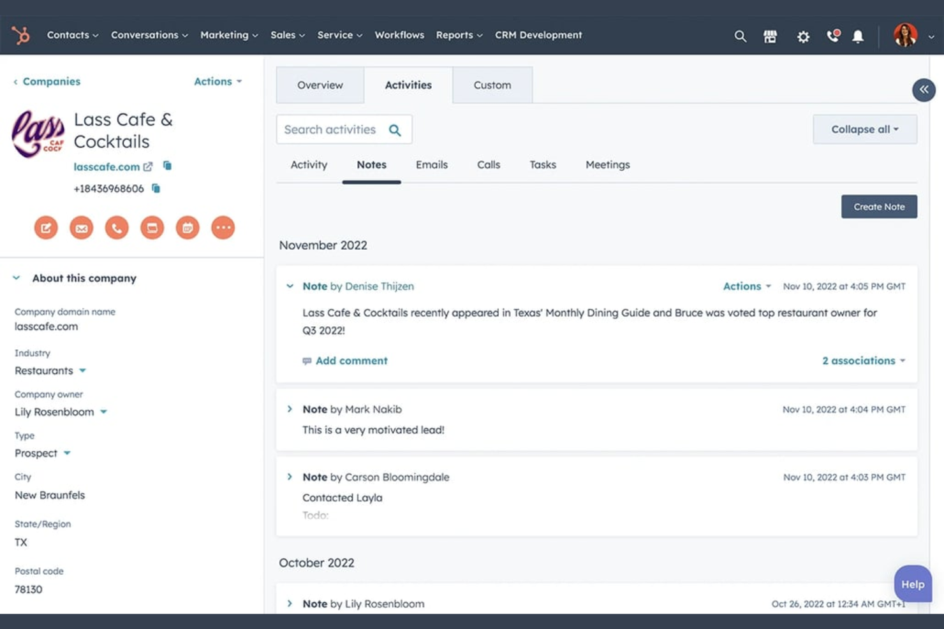Select the Notes filter tab
This screenshot has width=944, height=629.
click(371, 165)
